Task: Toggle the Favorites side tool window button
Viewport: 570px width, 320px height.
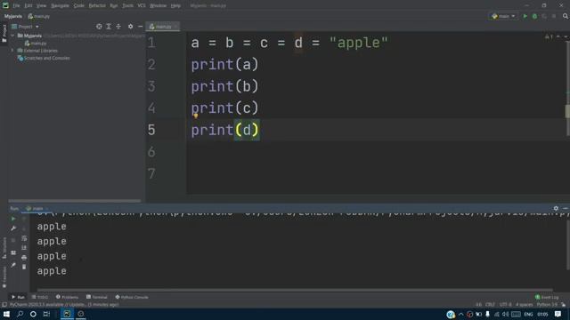Action: 4,276
